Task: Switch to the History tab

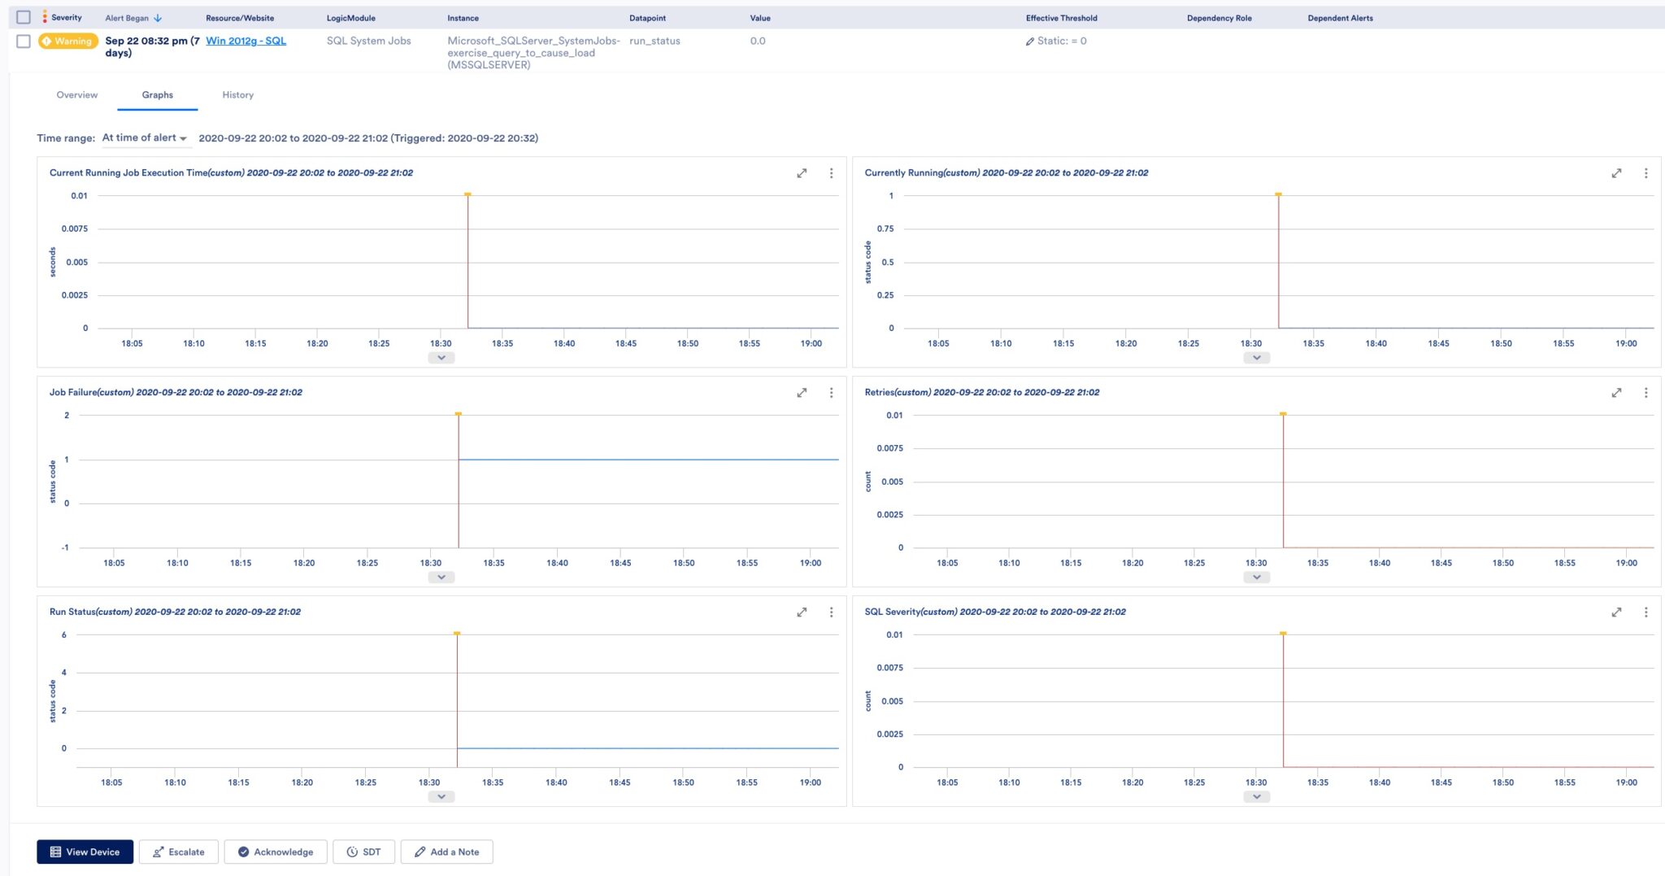Action: click(237, 94)
